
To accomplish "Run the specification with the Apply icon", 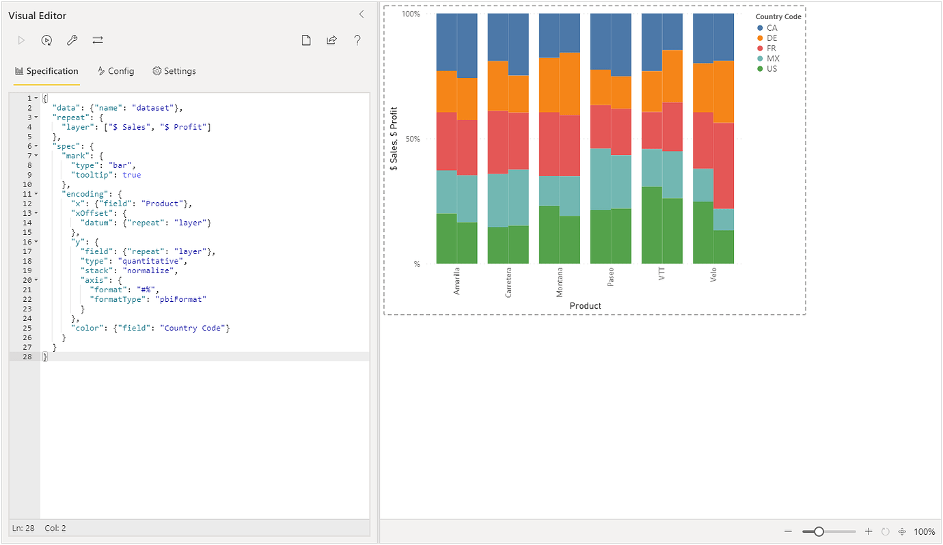I will point(21,40).
